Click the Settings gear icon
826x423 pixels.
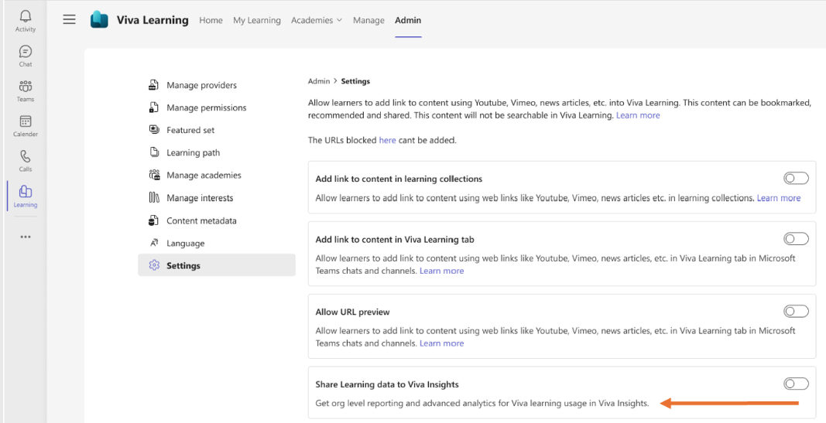point(154,265)
